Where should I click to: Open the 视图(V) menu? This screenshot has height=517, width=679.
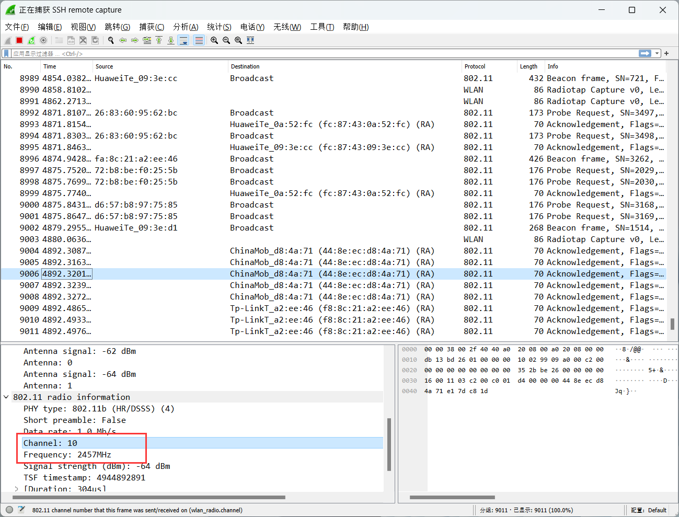point(83,27)
